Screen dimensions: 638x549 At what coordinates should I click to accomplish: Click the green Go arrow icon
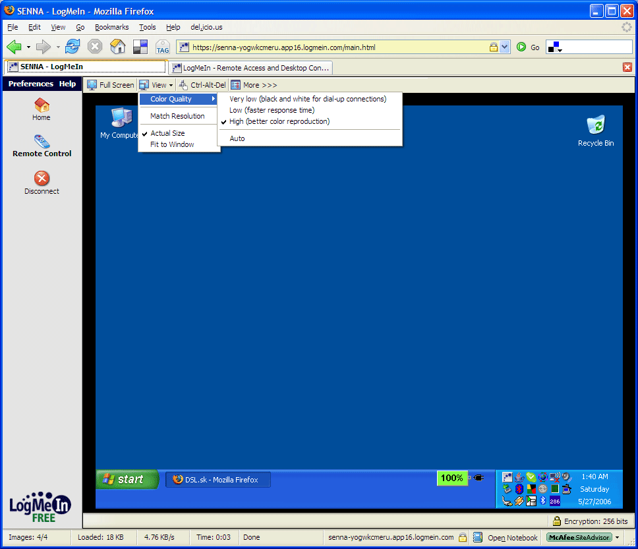(521, 47)
